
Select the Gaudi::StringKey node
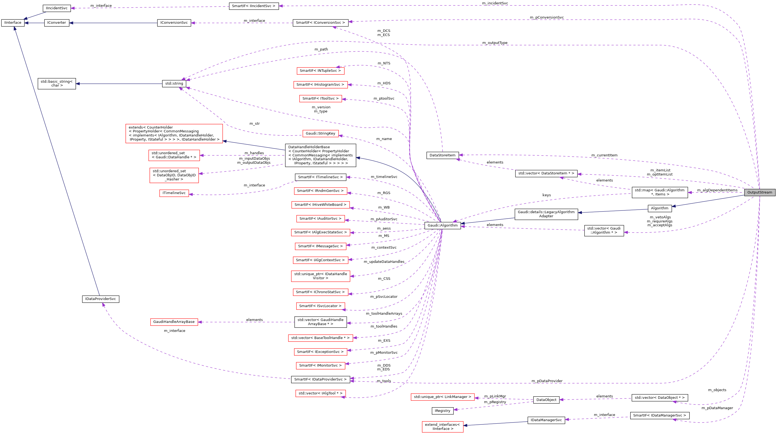tap(321, 133)
